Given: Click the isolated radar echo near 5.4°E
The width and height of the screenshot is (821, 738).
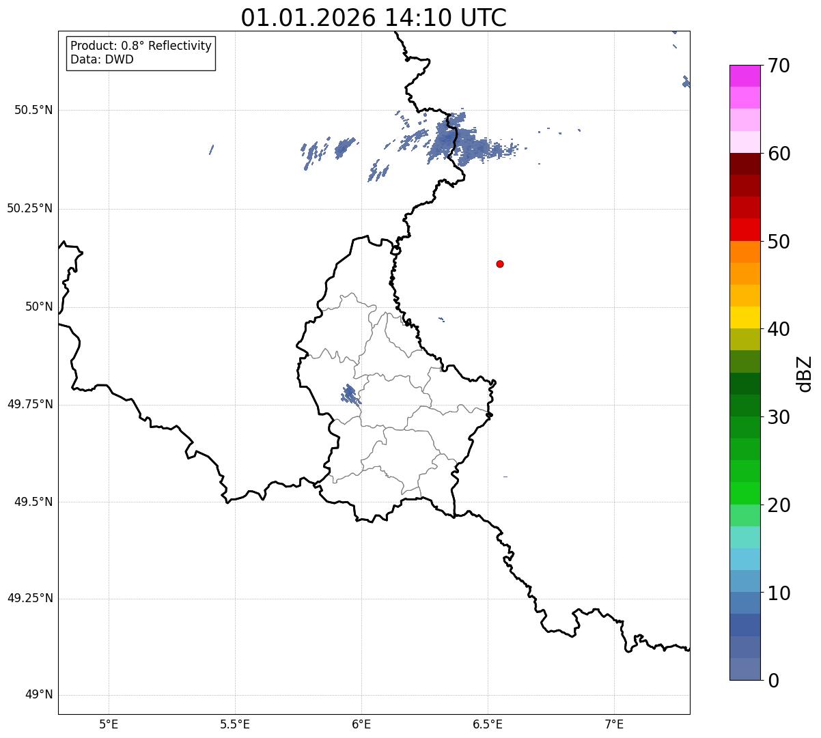Looking at the screenshot, I should coord(211,150).
